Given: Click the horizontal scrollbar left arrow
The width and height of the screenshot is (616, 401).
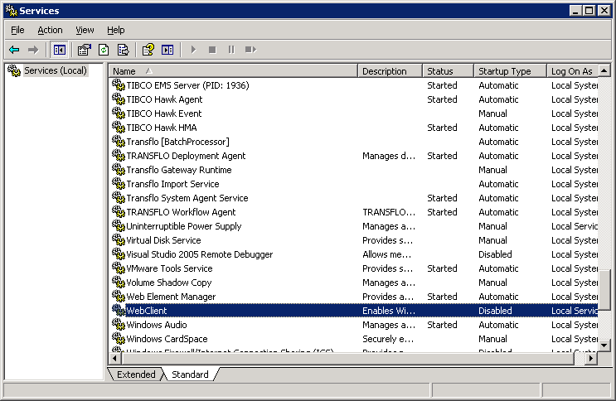Looking at the screenshot, I should click(x=114, y=358).
